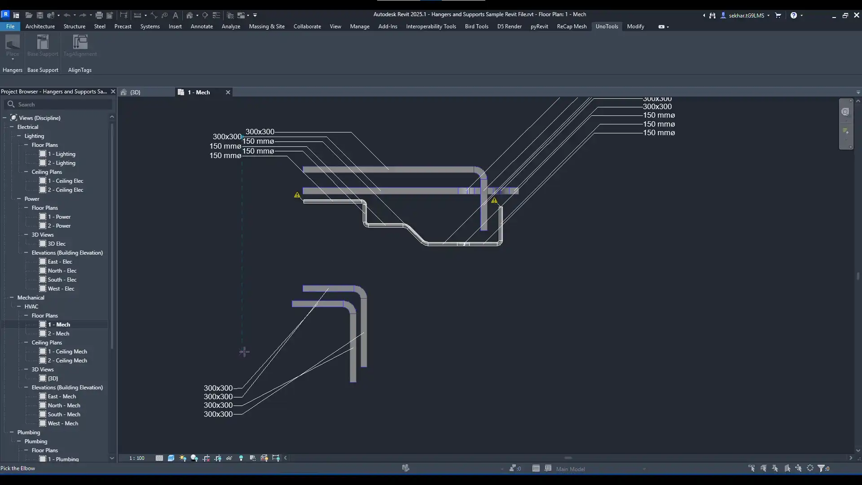Click the Print icon in quick access toolbar
The image size is (862, 485).
(x=99, y=15)
